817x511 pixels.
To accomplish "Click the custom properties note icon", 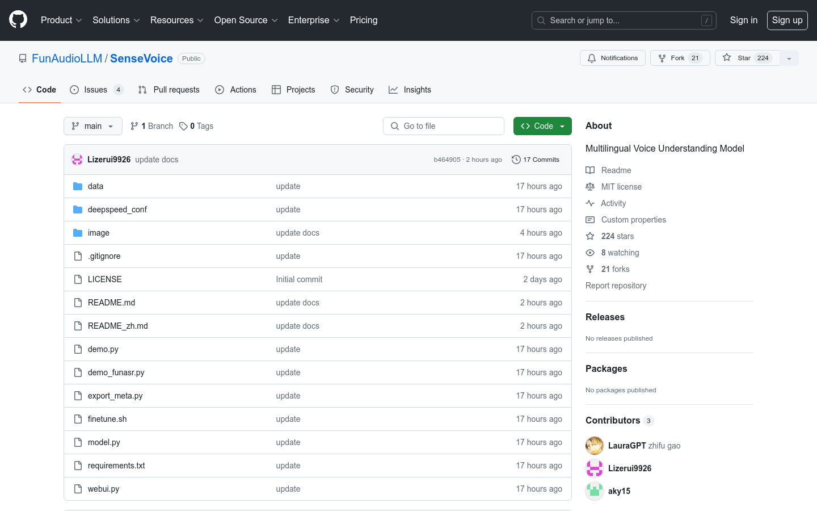I will click(590, 220).
